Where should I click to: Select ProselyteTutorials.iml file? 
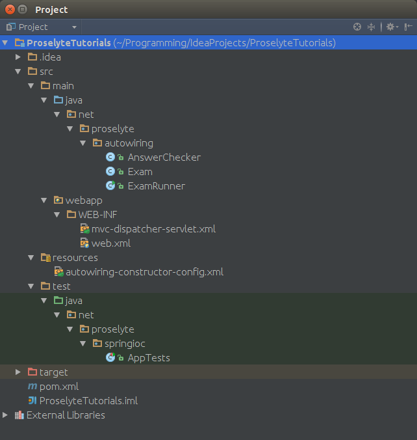(x=88, y=401)
